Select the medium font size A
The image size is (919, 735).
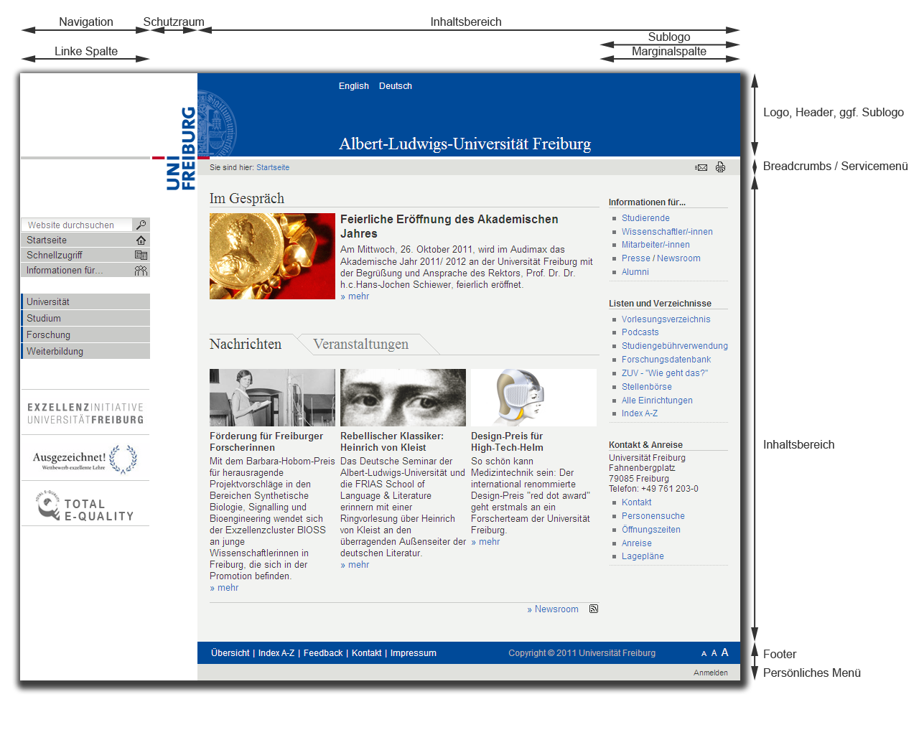(714, 653)
